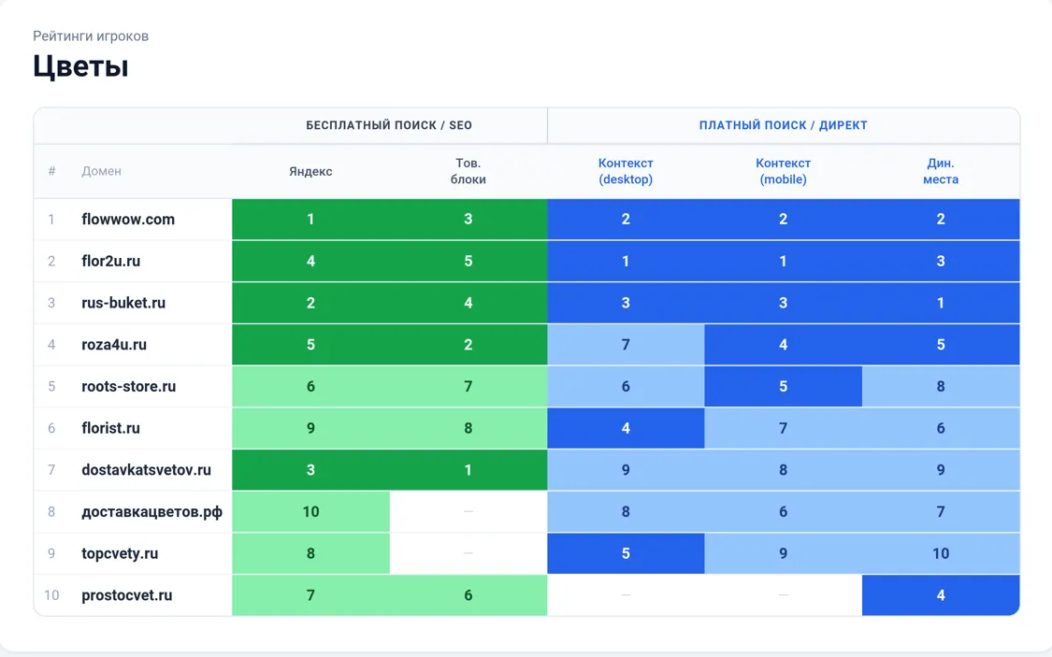Select the 'ПЛАТНЫЙ ПОИСК / ДИРЕКТ' header
The height and width of the screenshot is (657, 1052).
coord(783,125)
